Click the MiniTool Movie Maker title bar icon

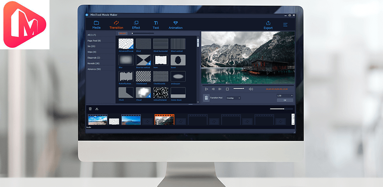click(87, 15)
